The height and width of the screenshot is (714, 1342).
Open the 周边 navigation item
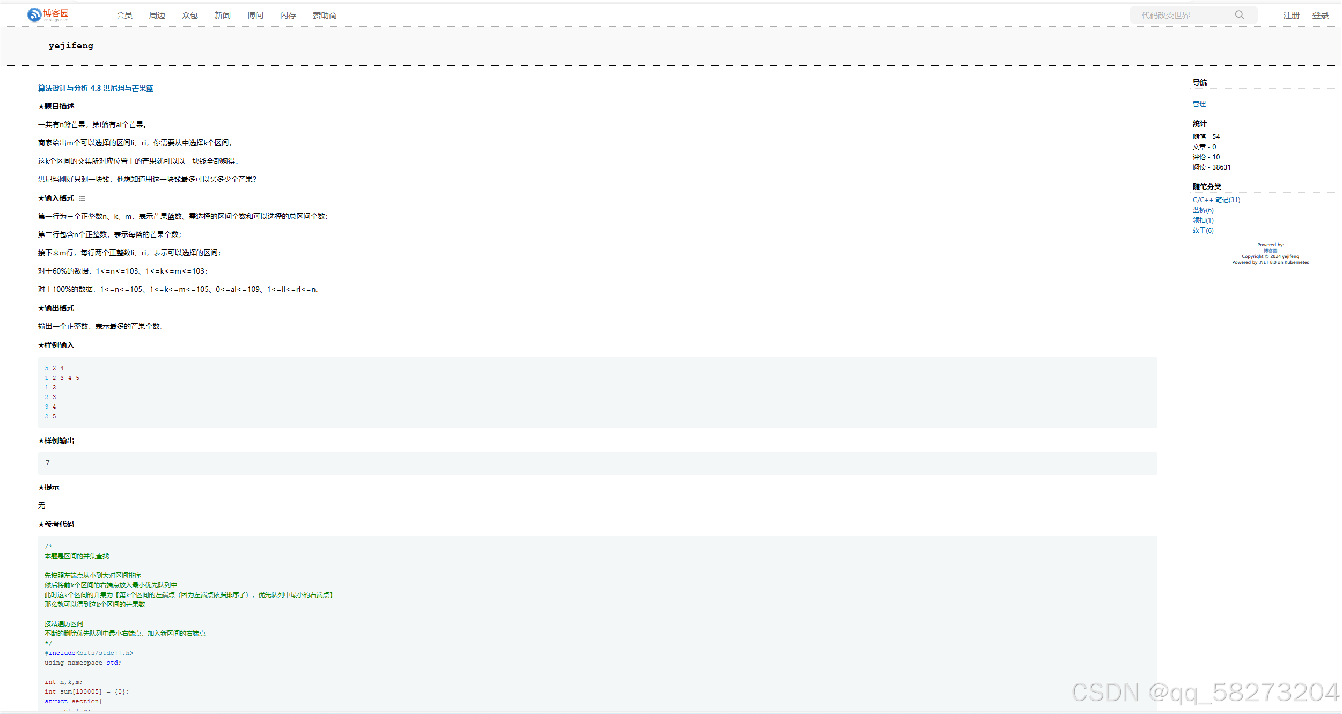tap(157, 16)
